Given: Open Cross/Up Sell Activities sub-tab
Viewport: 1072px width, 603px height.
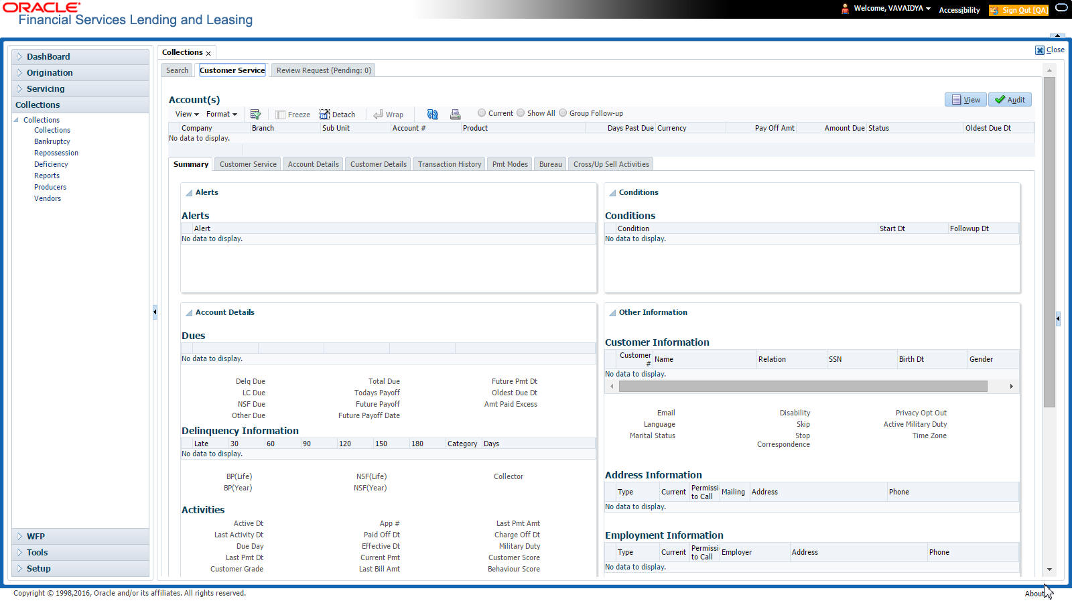Looking at the screenshot, I should [x=611, y=164].
